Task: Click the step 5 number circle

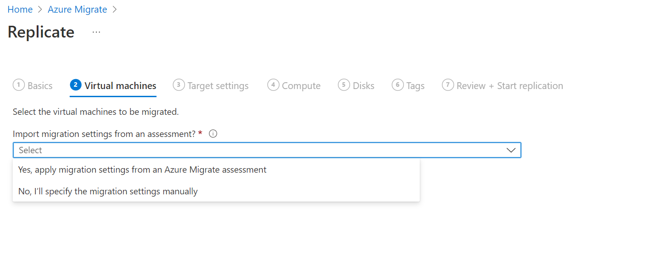Action: pos(344,85)
